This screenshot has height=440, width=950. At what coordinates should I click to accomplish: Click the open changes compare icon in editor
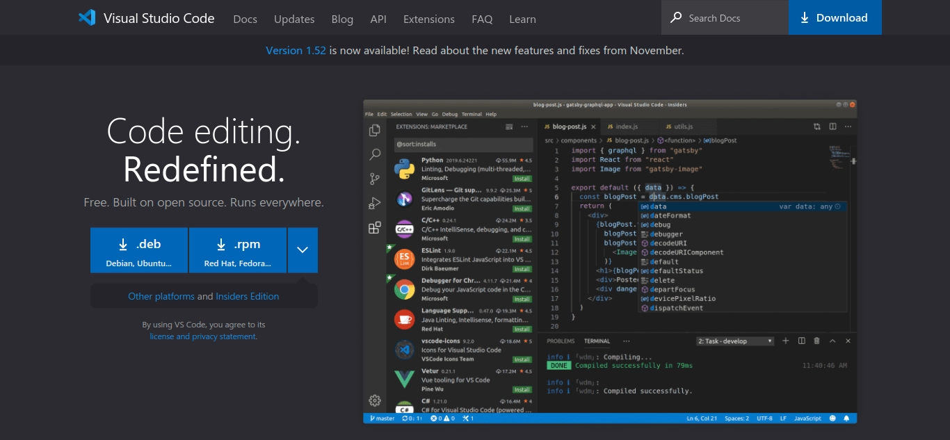click(817, 127)
